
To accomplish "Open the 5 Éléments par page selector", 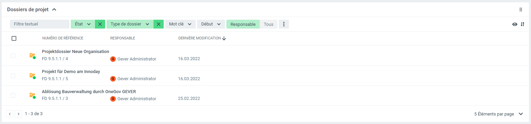I will pos(499,114).
